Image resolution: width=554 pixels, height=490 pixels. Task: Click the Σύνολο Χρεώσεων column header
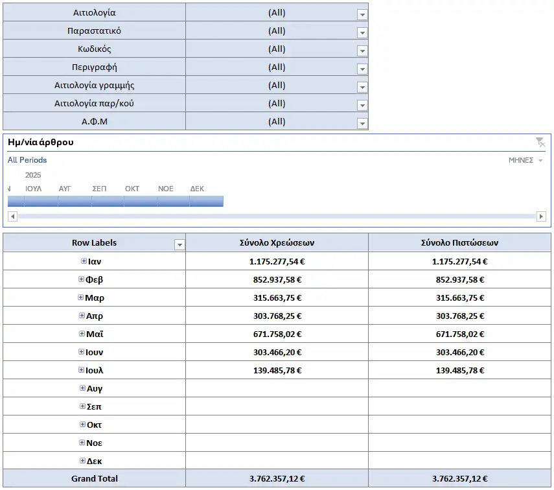point(277,242)
